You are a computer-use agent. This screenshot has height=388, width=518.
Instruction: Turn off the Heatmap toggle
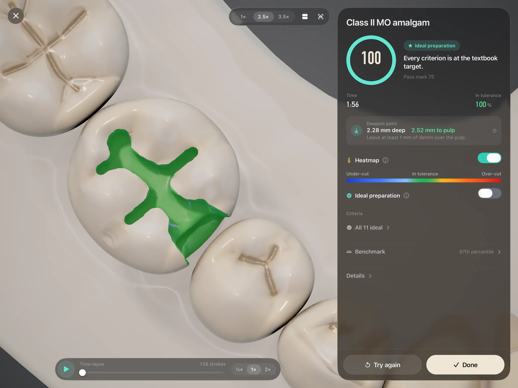pos(489,158)
